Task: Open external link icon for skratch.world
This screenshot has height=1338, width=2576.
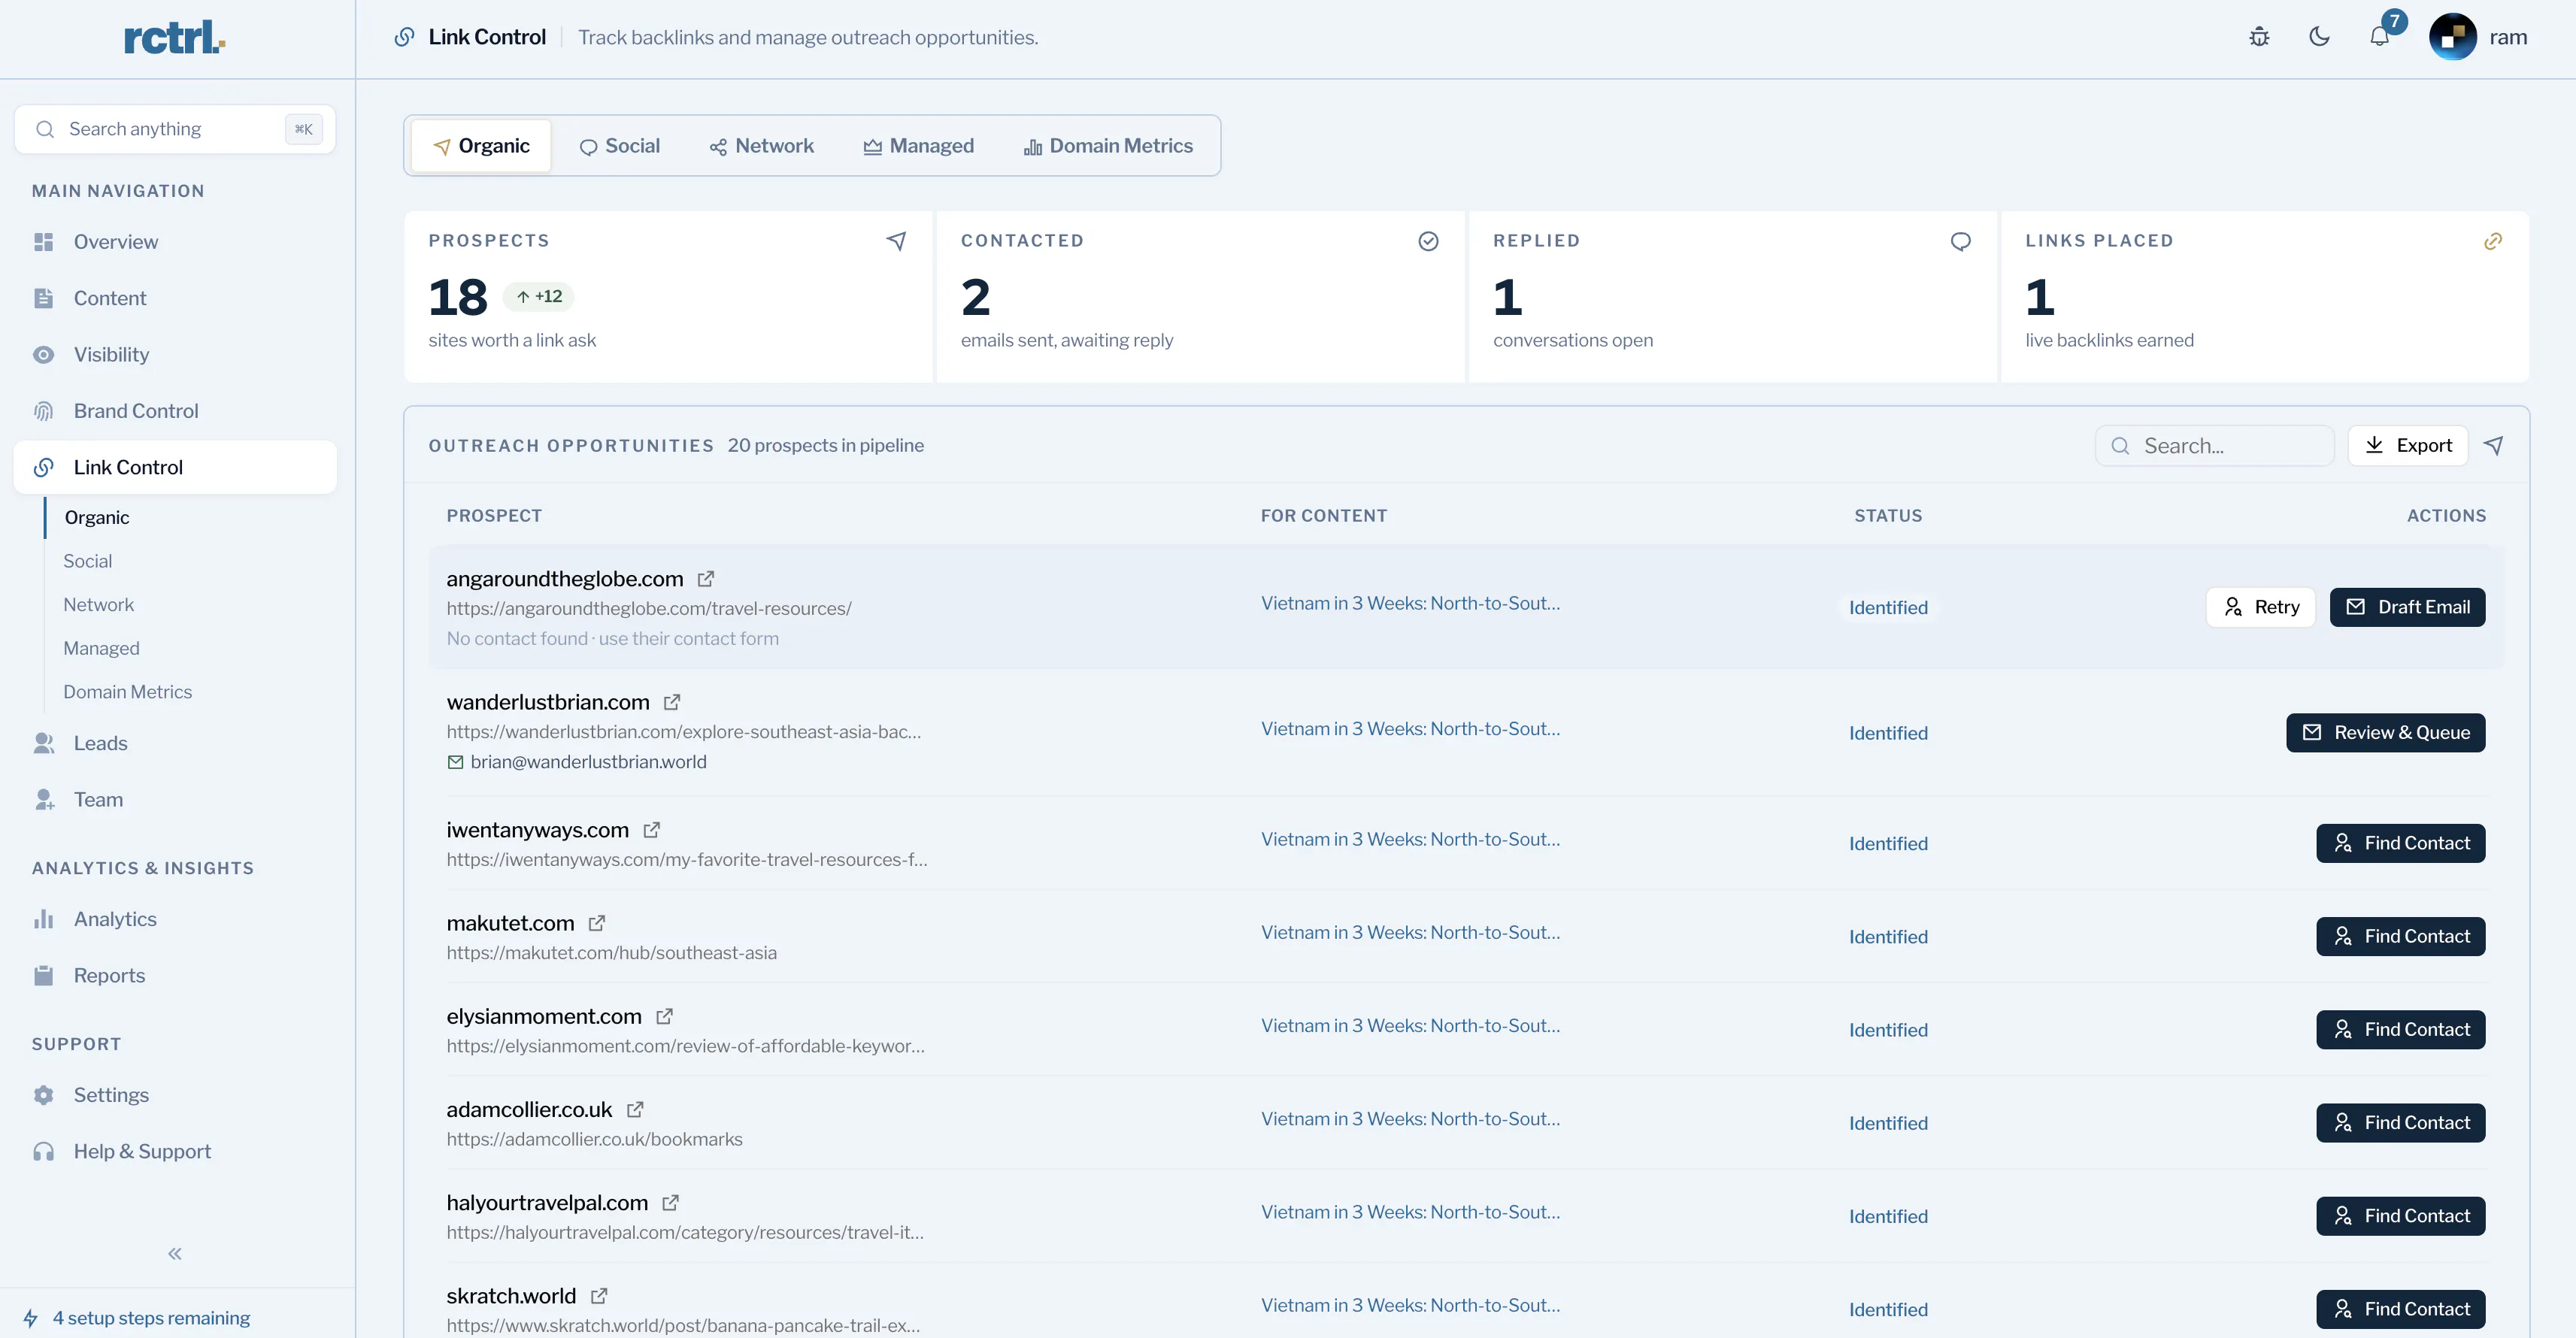Action: pyautogui.click(x=599, y=1296)
